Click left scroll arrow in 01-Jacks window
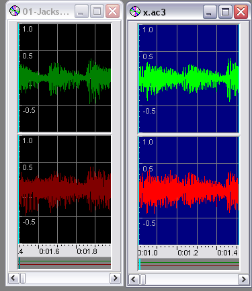Viewport: 252px width, 291px height. coord(13,278)
